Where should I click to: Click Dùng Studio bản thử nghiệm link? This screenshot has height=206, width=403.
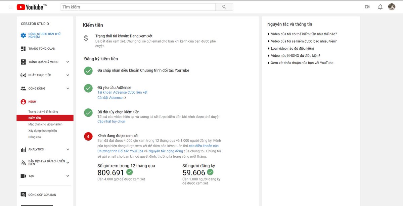click(x=44, y=35)
